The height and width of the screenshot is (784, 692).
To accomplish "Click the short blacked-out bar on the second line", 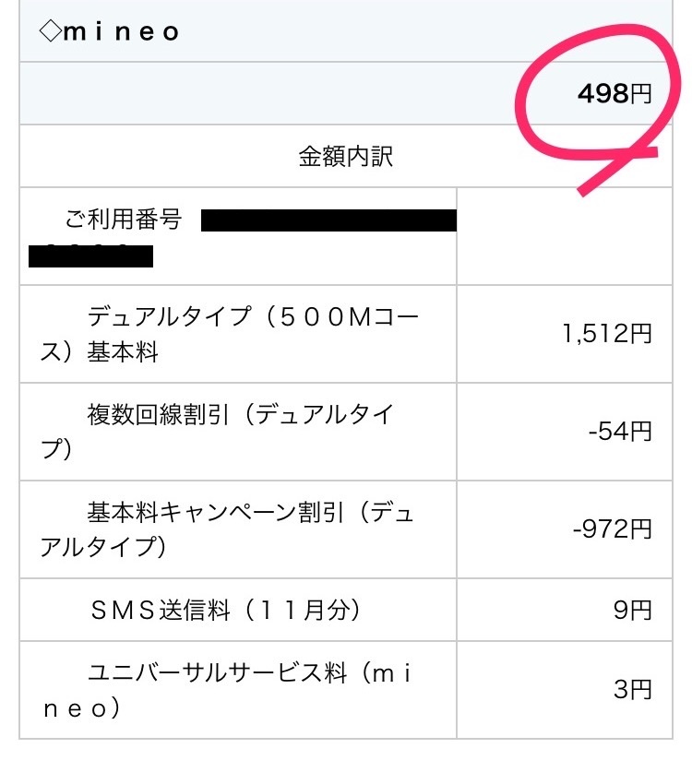I will 90,255.
